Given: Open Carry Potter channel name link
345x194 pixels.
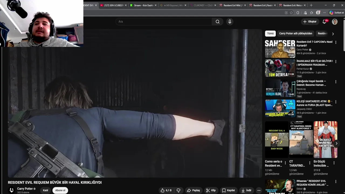Looking at the screenshot, I should click(25, 189).
